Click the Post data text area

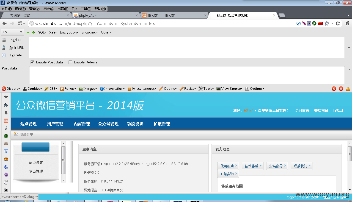(x=187, y=75)
